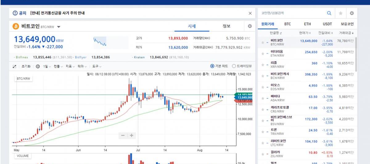Expand the chart to fullscreen
This screenshot has height=164, width=370.
(14, 66)
